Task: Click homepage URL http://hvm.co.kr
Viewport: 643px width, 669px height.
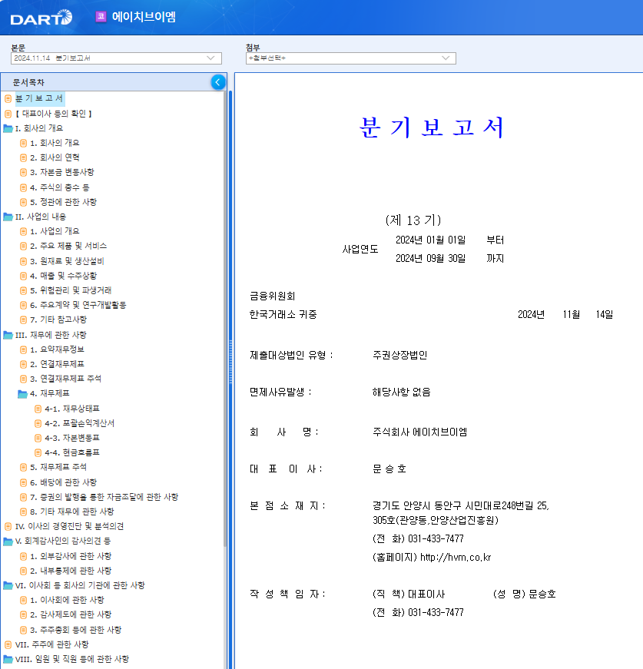Action: click(x=456, y=557)
